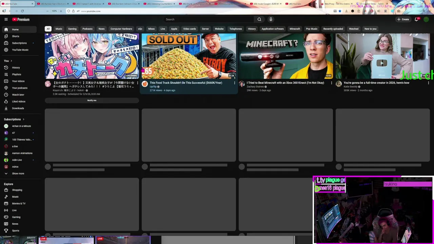Select the Computer Hardware filter chip
Image resolution: width=434 pixels, height=244 pixels.
click(121, 29)
